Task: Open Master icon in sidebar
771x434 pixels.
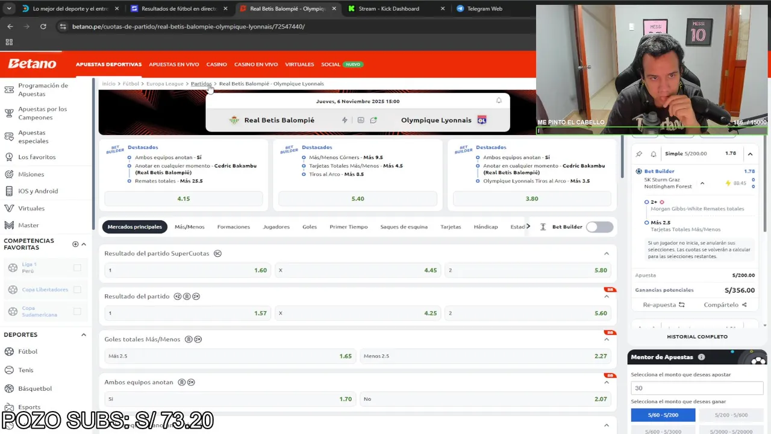Action: (x=9, y=225)
